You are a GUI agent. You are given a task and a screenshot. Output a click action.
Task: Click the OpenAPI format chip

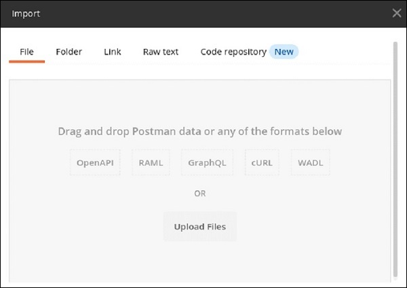tap(96, 163)
